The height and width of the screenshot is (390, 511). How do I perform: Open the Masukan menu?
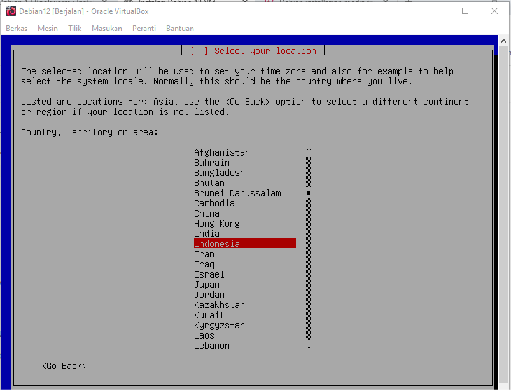106,29
